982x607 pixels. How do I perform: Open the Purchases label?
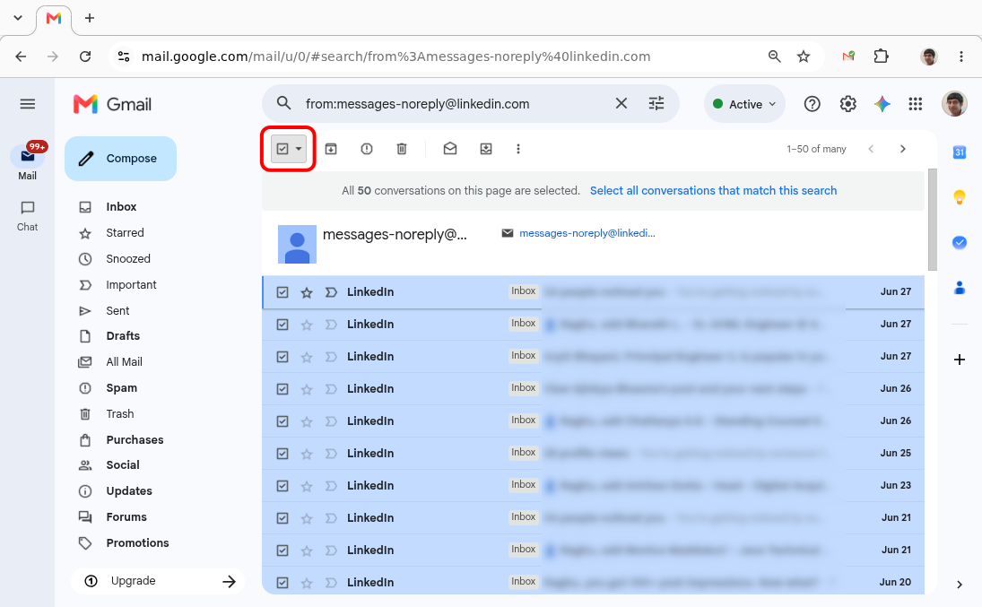[135, 439]
